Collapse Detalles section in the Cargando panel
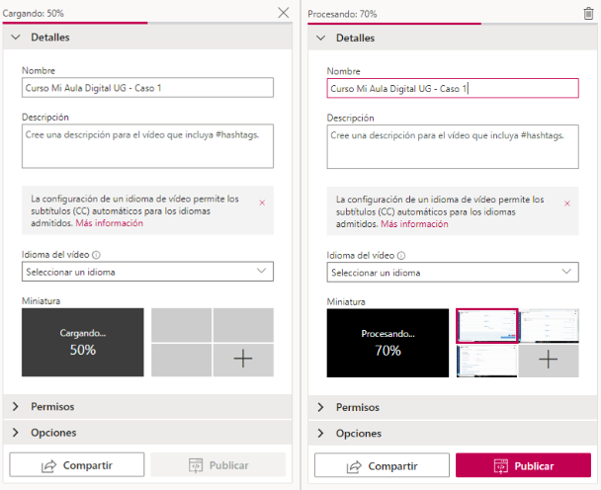Viewport: 601px width, 490px height. (147, 38)
